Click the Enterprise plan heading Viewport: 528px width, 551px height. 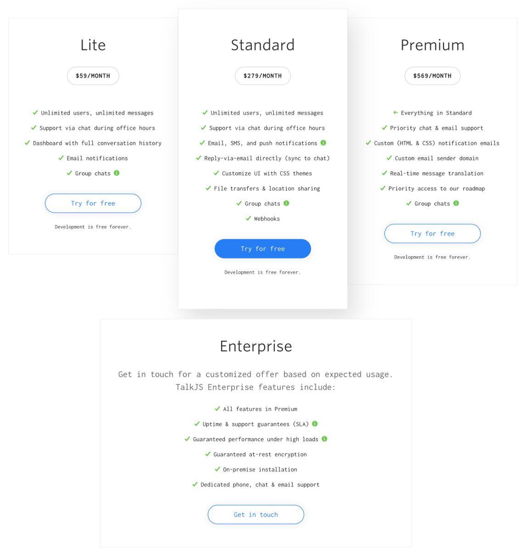point(256,346)
